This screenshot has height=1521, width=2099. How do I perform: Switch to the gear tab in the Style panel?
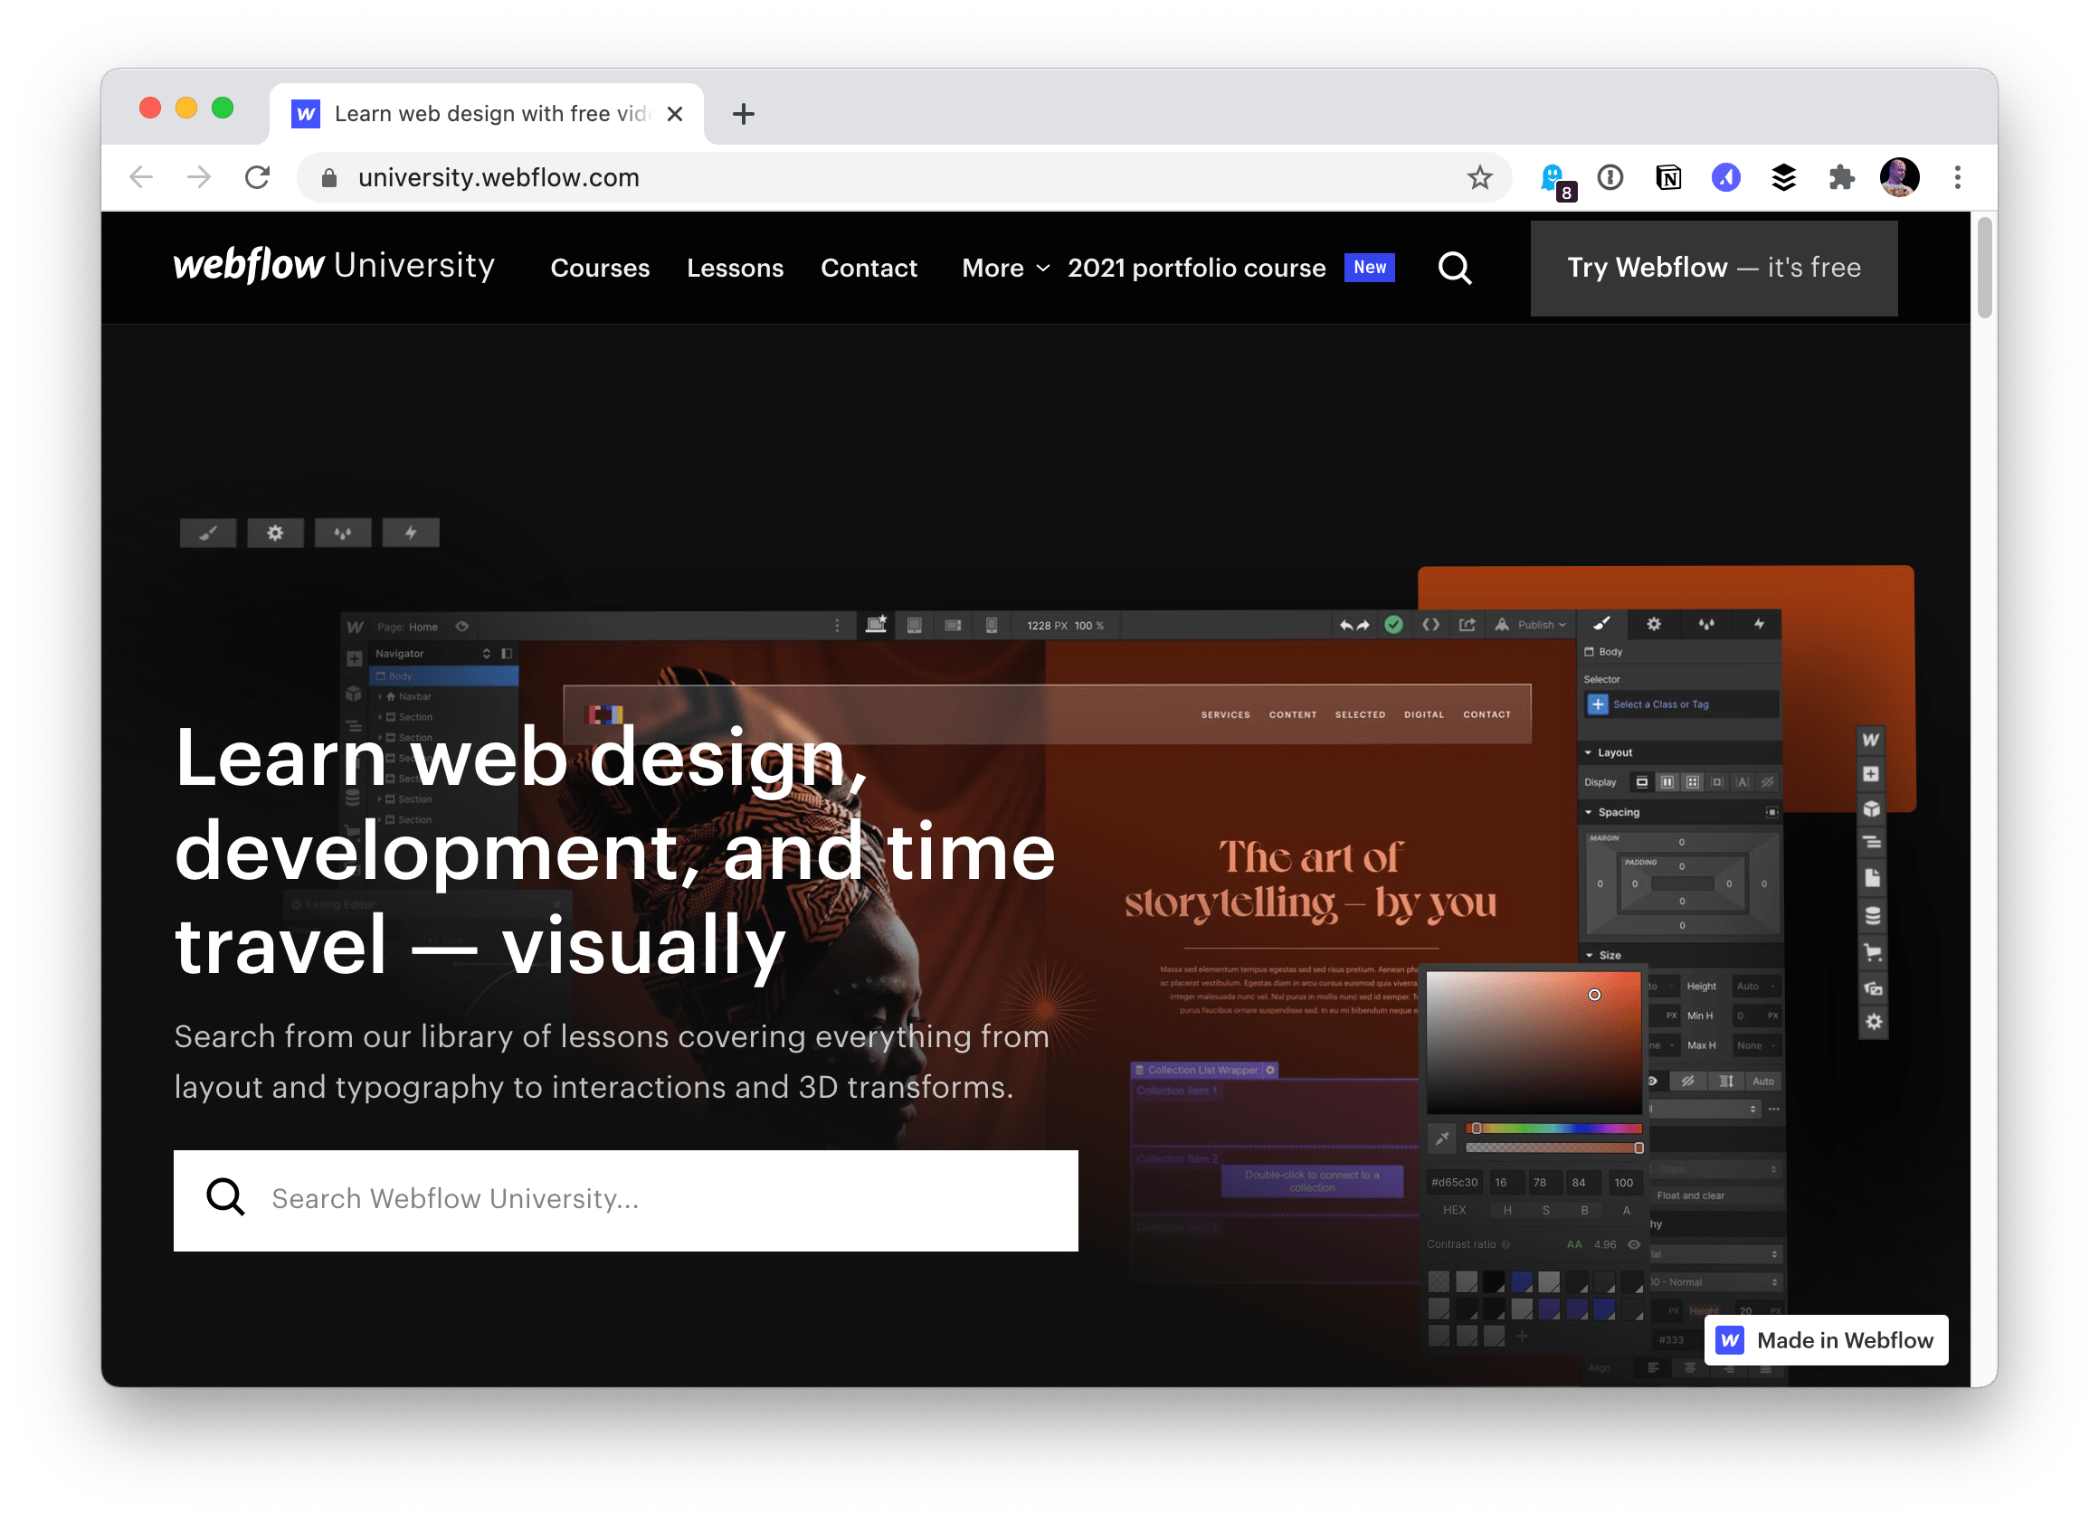[1653, 625]
